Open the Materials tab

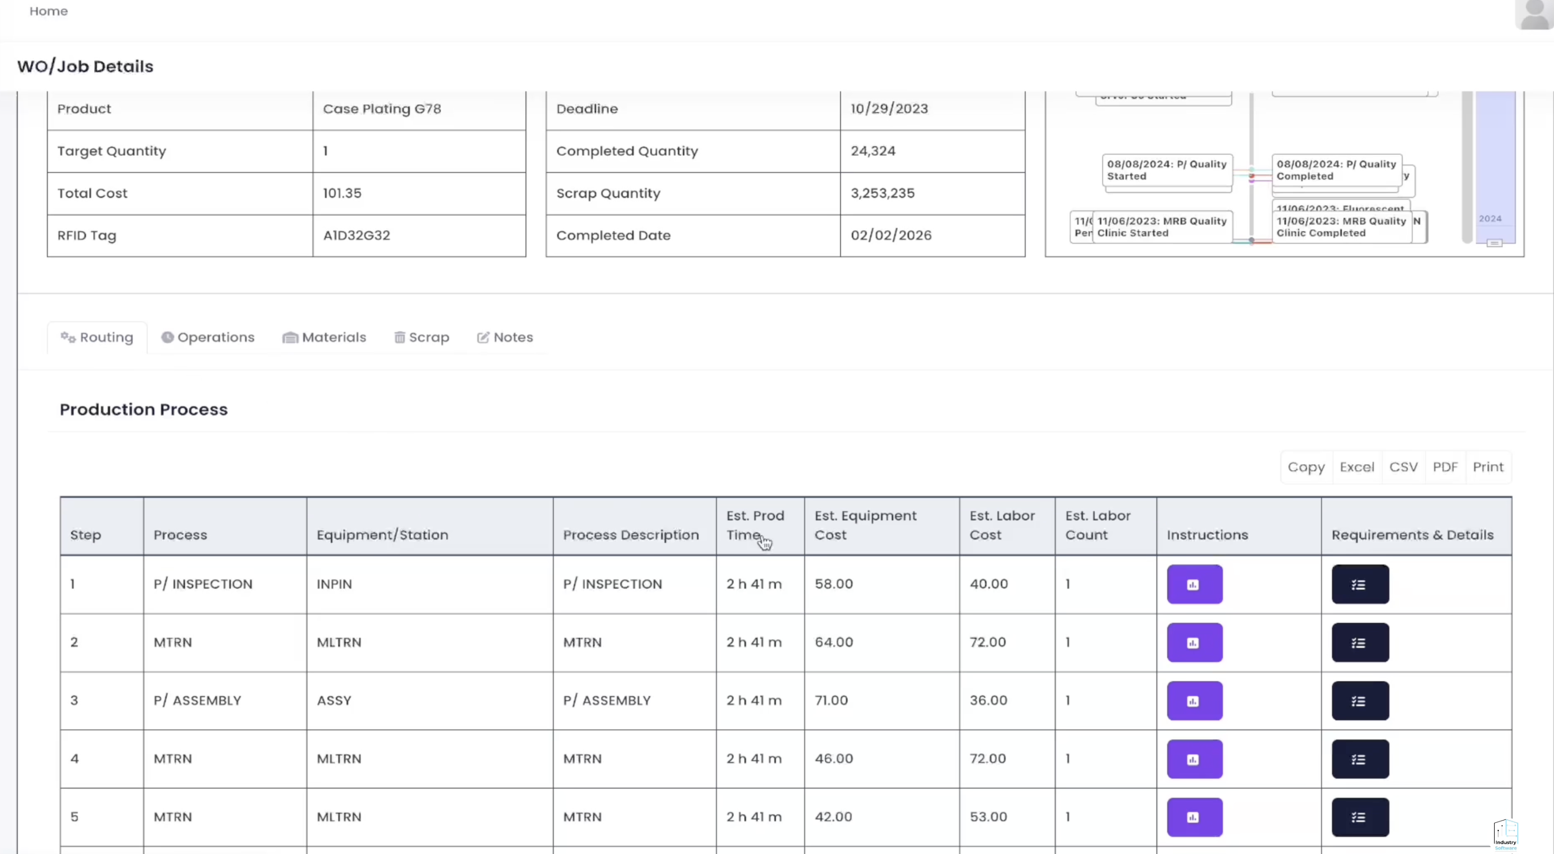[325, 337]
